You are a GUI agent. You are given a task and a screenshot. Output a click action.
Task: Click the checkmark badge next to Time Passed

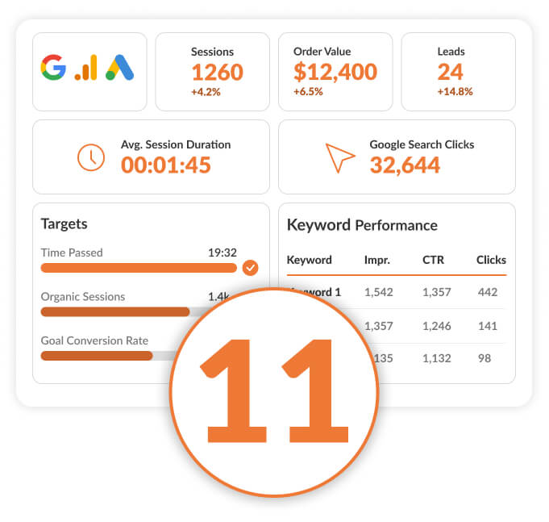click(250, 268)
